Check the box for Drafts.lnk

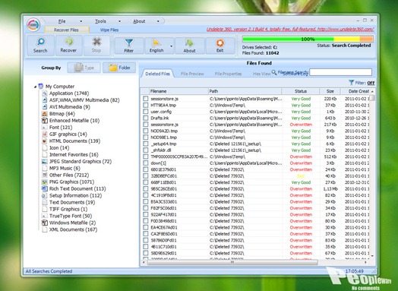(145, 118)
